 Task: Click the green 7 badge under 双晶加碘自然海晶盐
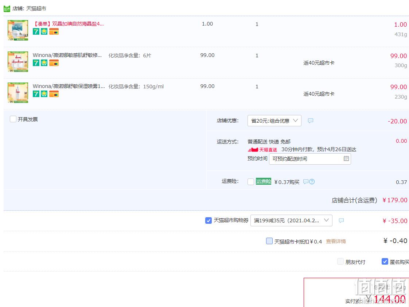(x=36, y=32)
